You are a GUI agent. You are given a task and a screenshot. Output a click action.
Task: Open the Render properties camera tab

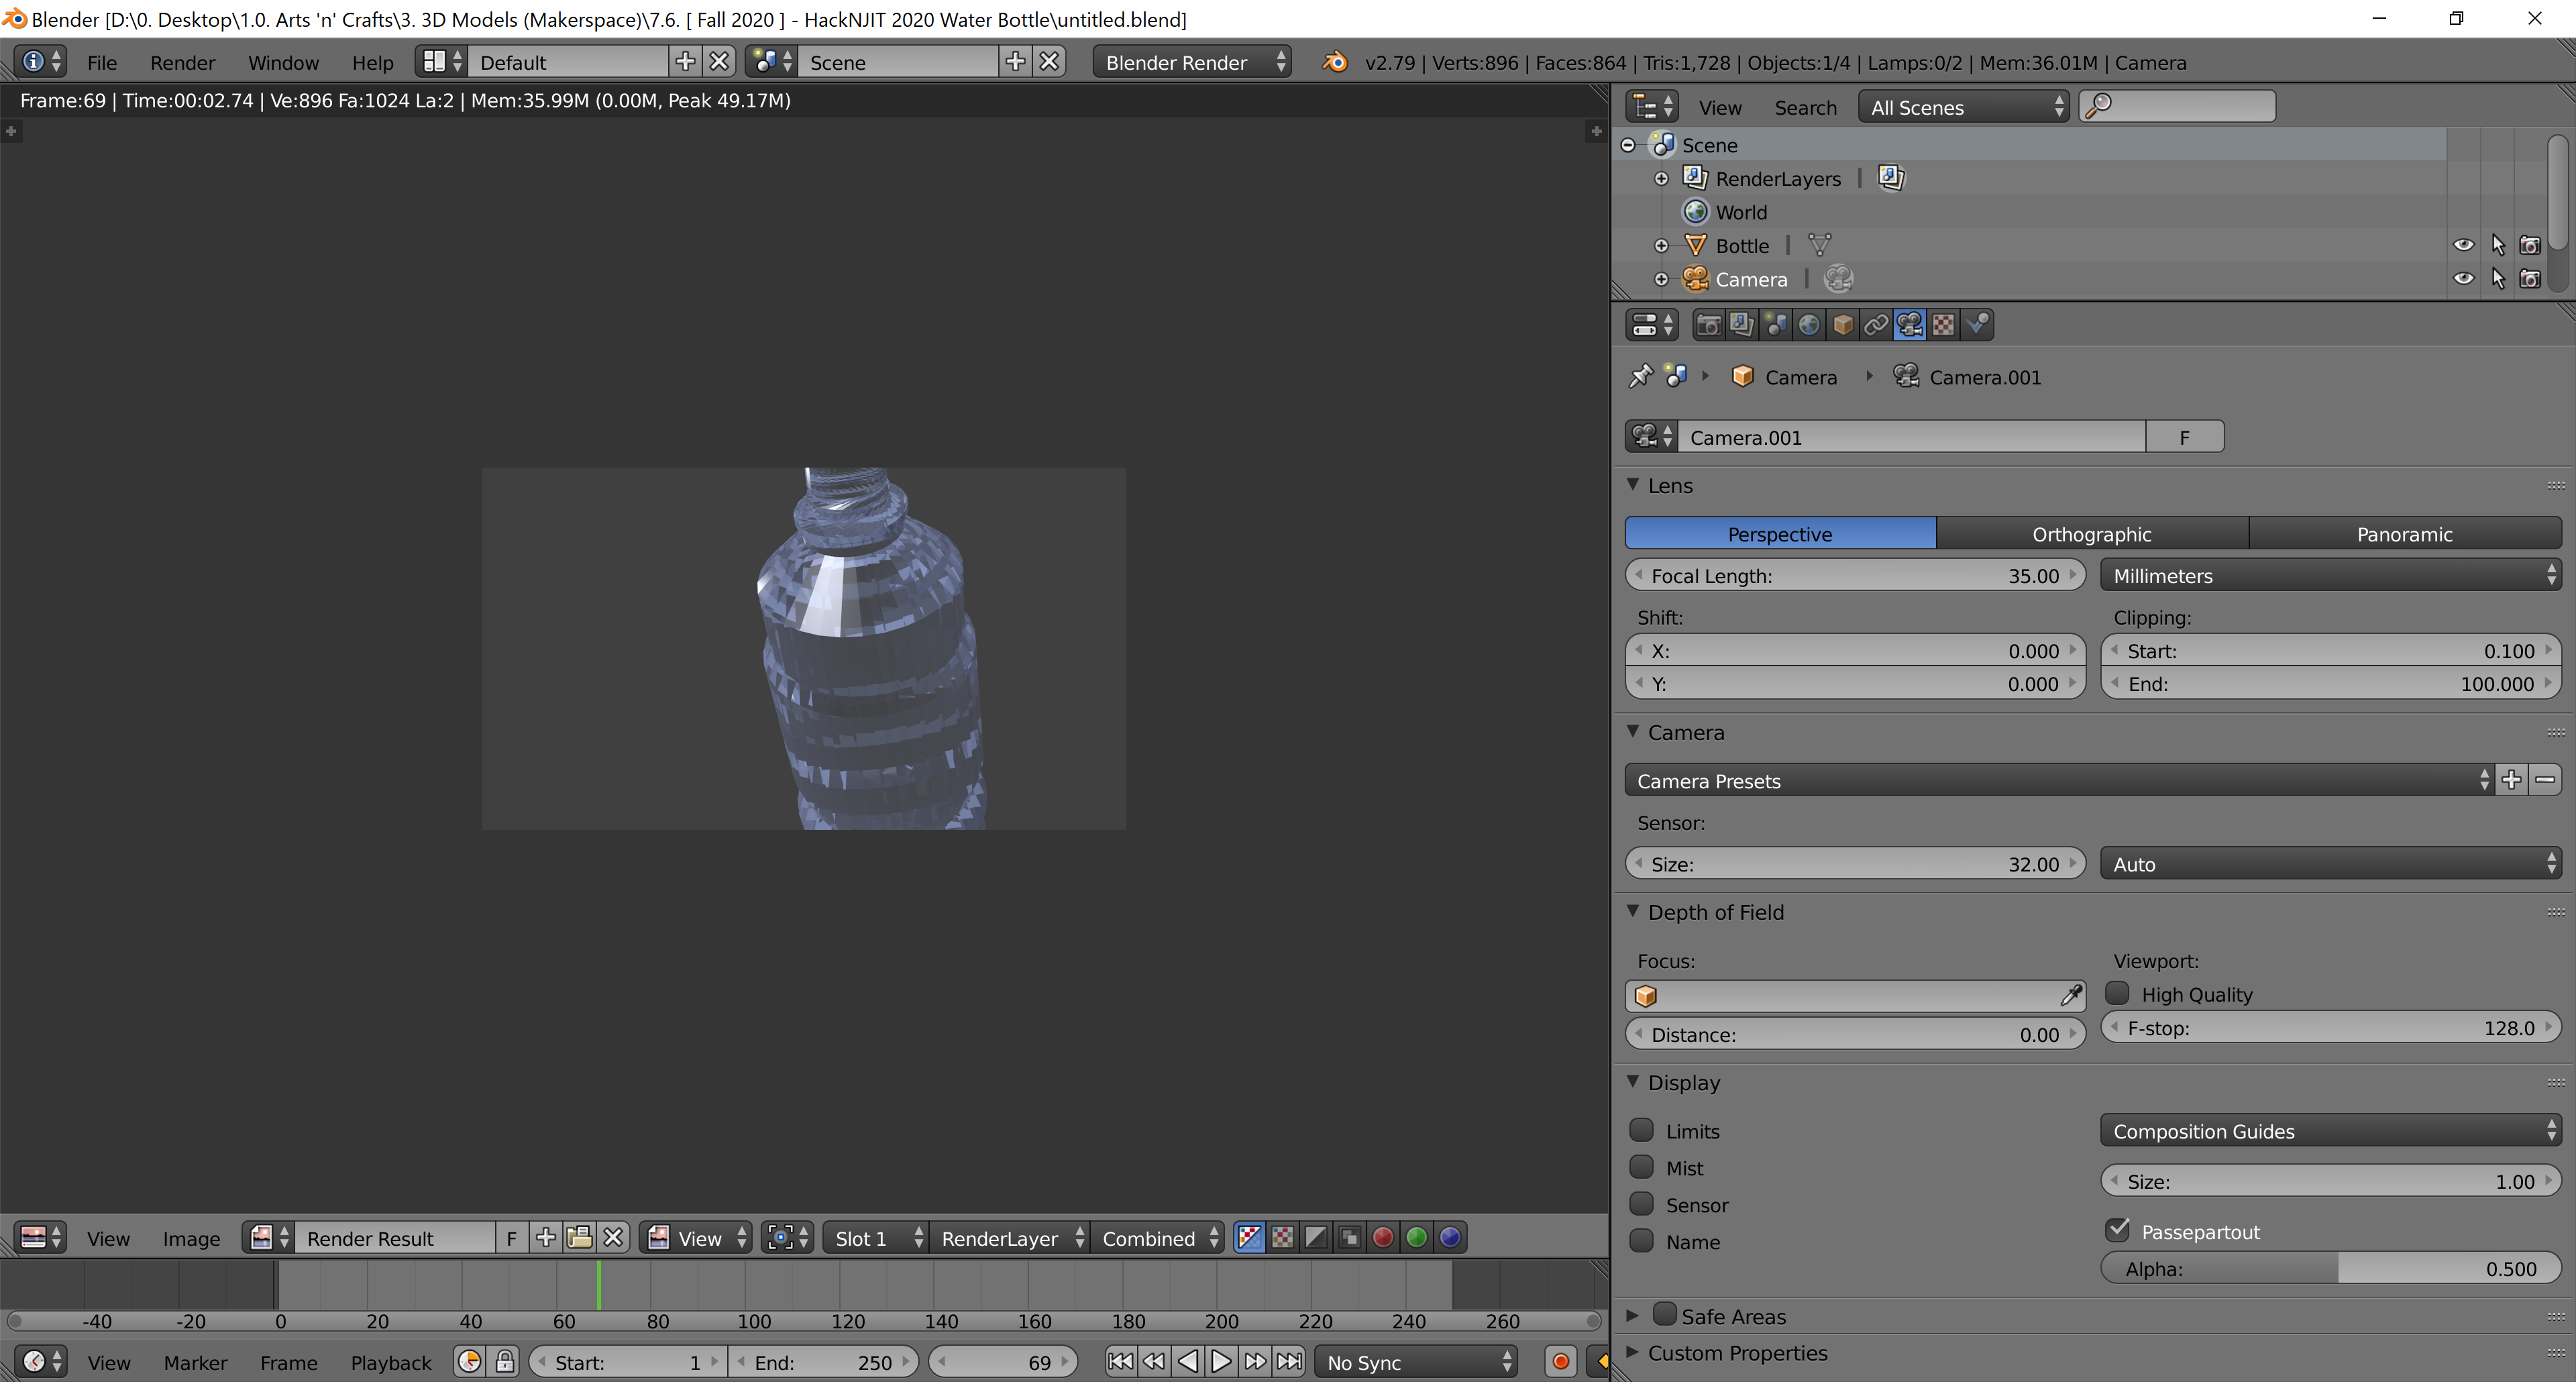[1708, 325]
